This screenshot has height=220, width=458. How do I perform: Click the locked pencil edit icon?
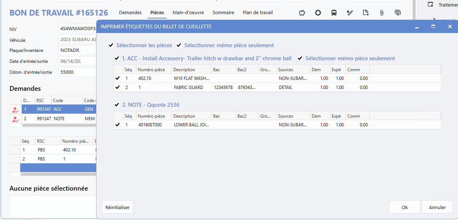coord(350,13)
